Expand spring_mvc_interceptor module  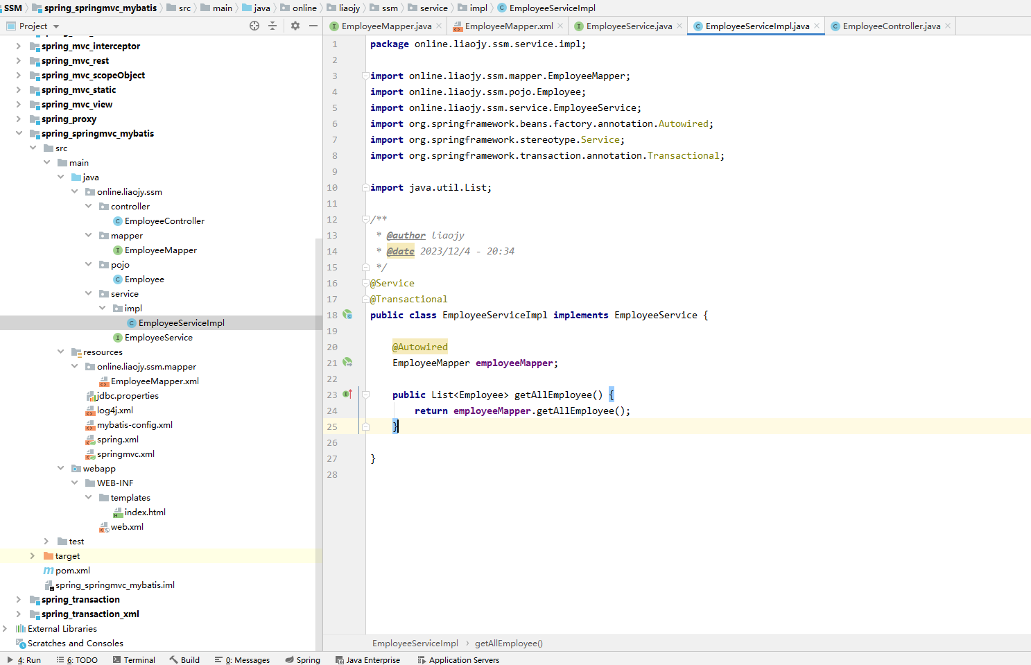[19, 46]
